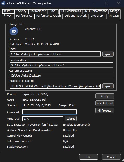
Task: Open the .NET Assemblies tab
Action: (x=71, y=11)
